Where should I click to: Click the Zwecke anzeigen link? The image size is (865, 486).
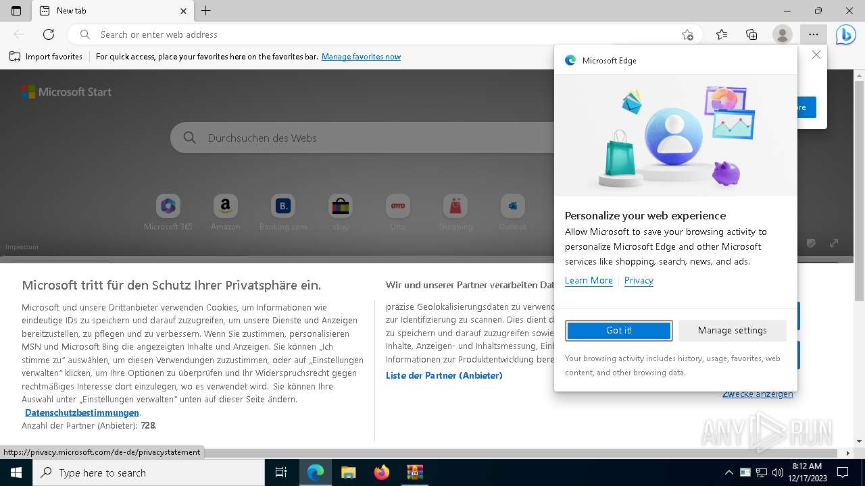[x=758, y=394]
